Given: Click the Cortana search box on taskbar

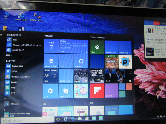Looking at the screenshot, I should (28, 120).
